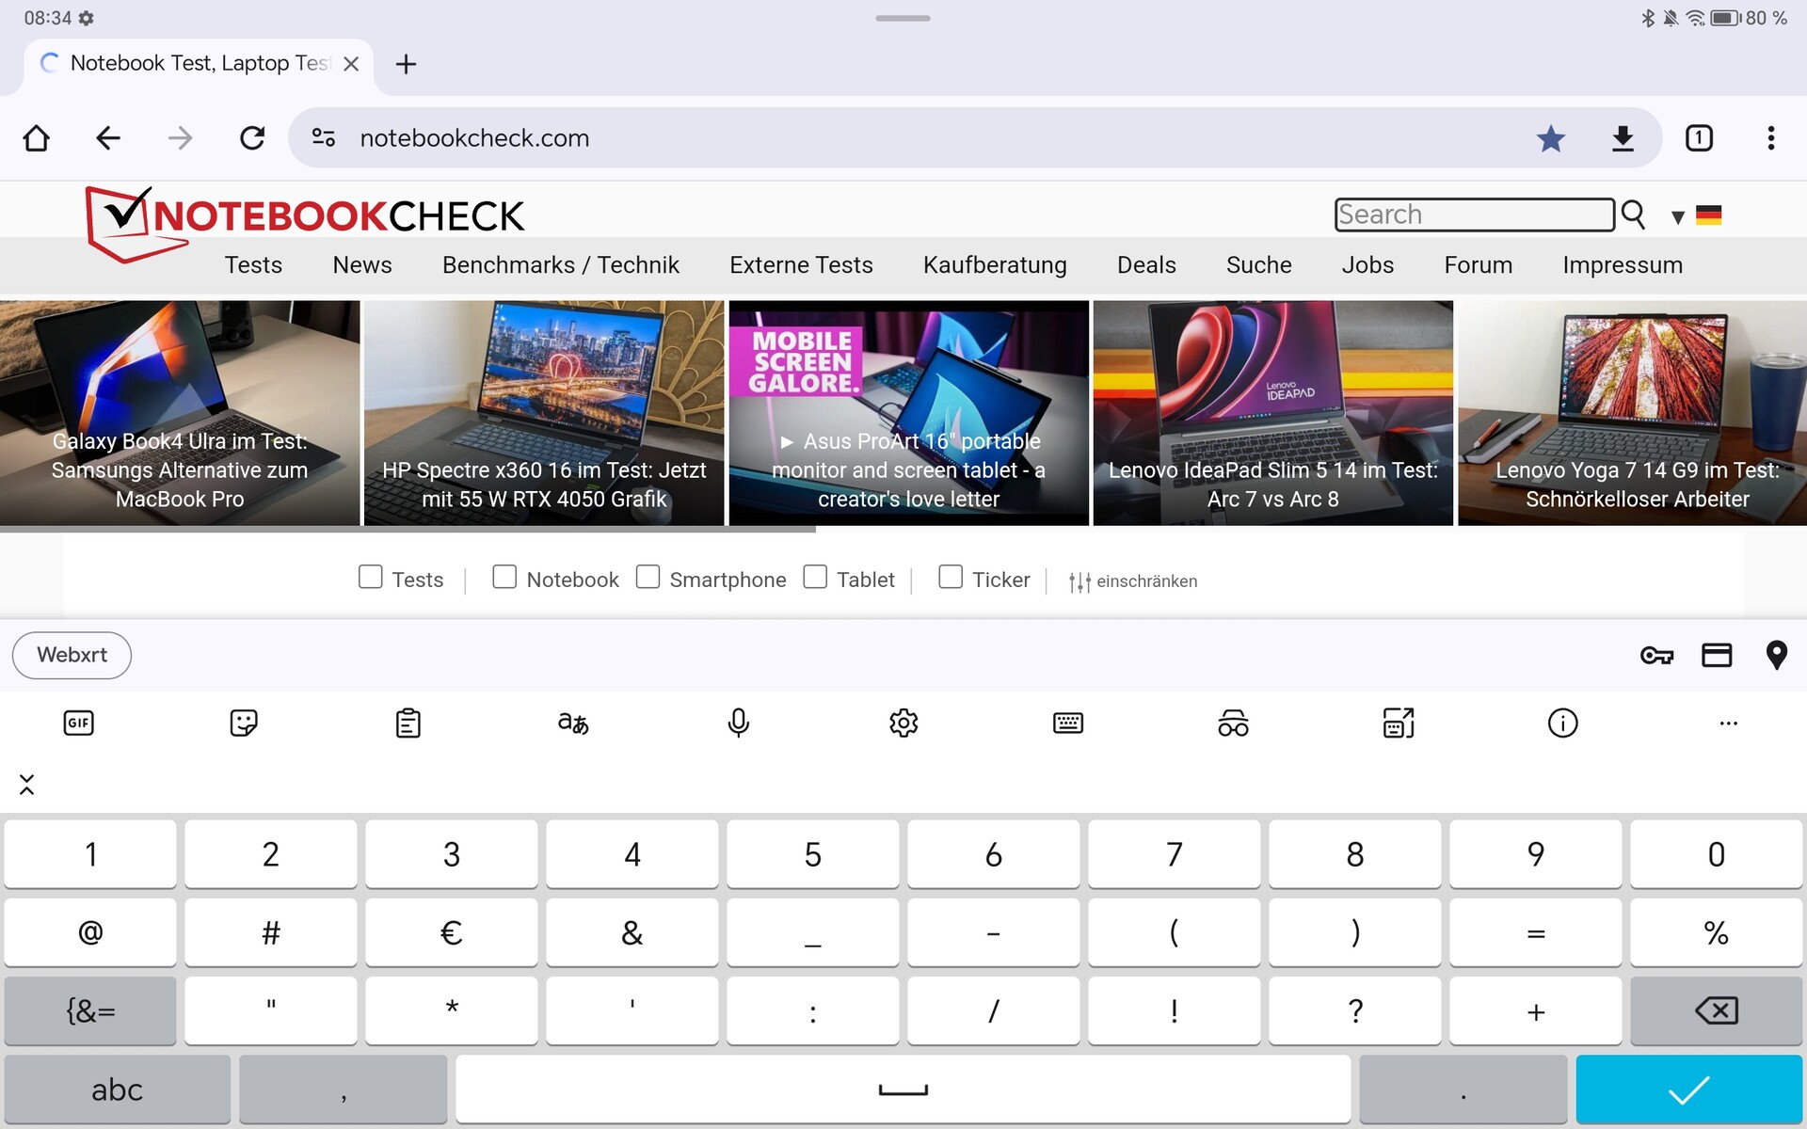Click the download icon in address bar
This screenshot has height=1129, width=1807.
[1623, 138]
